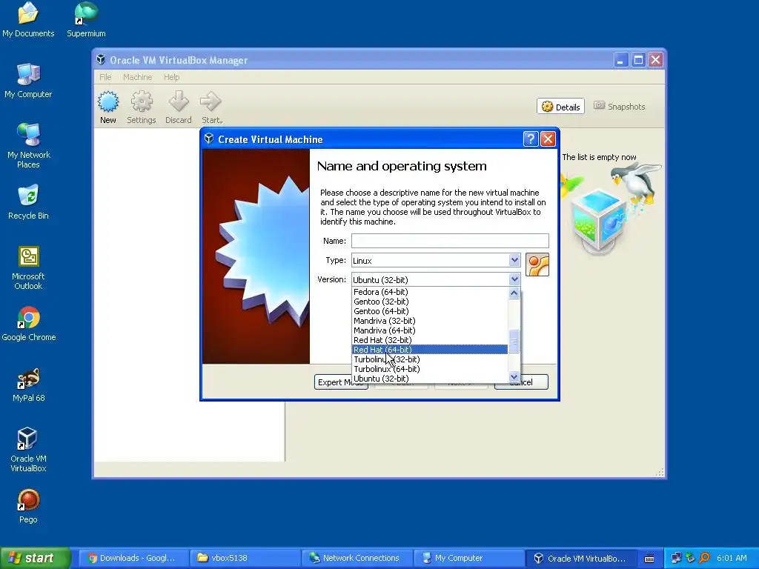Select the Oracle VM VirtualBox desktop icon
This screenshot has height=569, width=759.
pos(28,450)
